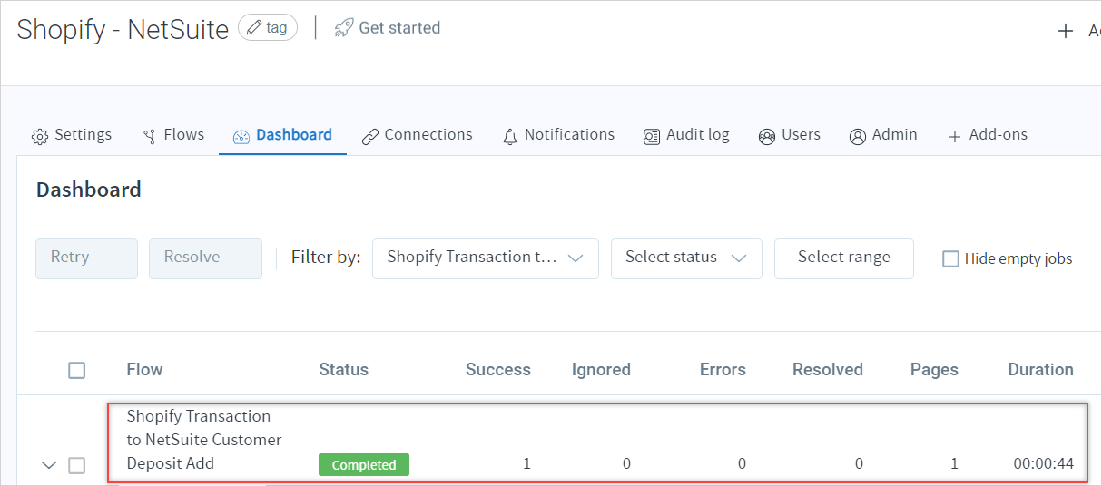
Task: Click the Ignored column header
Action: pyautogui.click(x=601, y=370)
